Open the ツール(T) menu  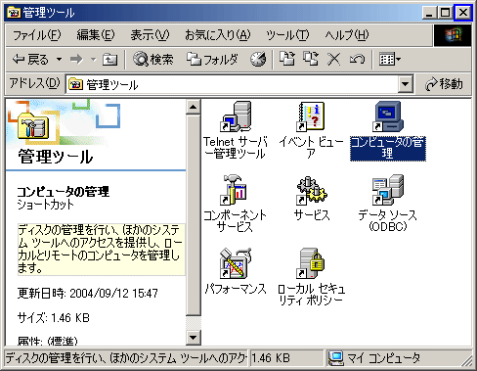287,35
